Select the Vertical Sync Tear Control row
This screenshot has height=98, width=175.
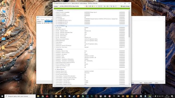[91, 47]
